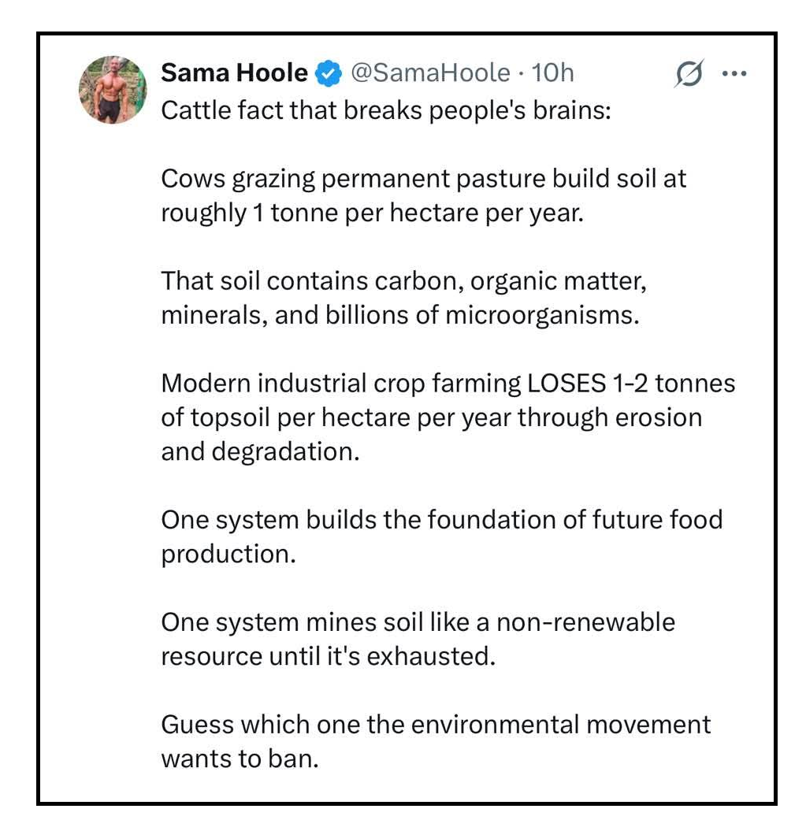Viewport: 806px width, 831px height.
Task: Click the line 'That soil contains carbon, organic matter,'
Action: coord(404,281)
